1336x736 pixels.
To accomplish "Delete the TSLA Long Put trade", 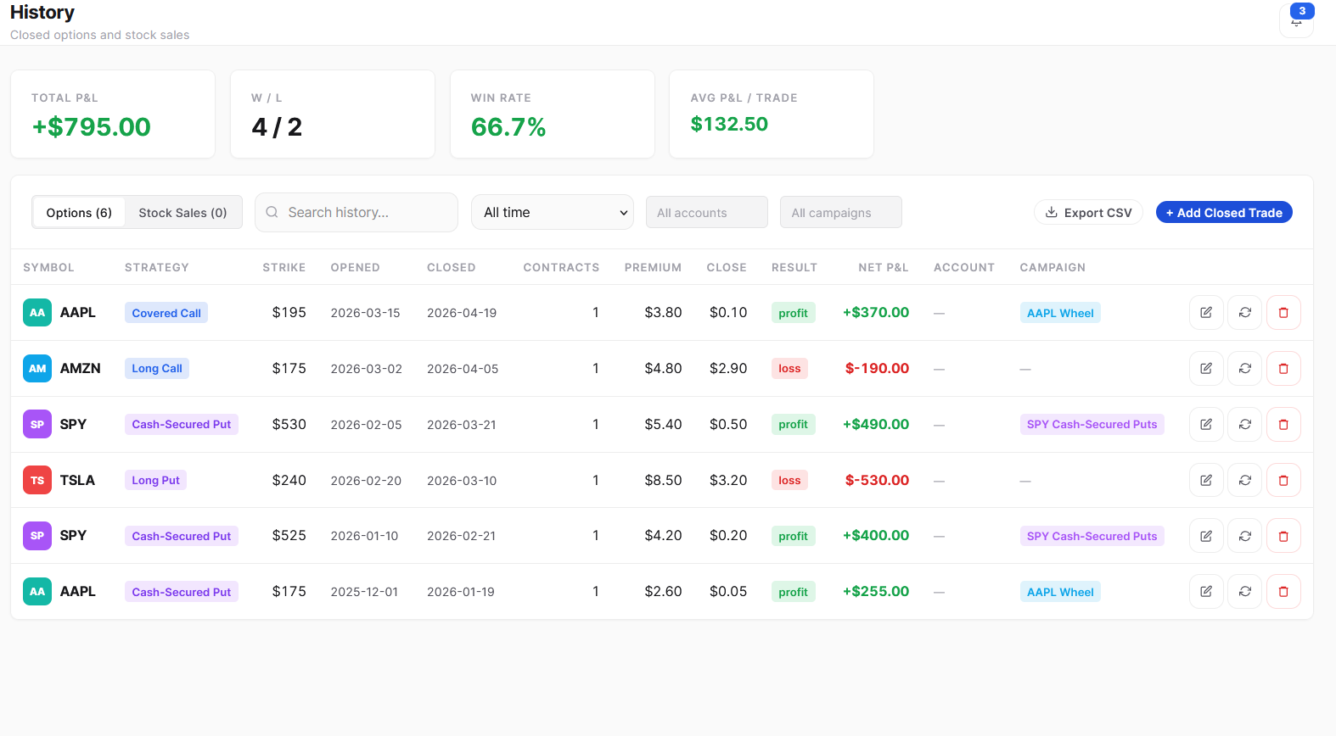I will 1283,480.
